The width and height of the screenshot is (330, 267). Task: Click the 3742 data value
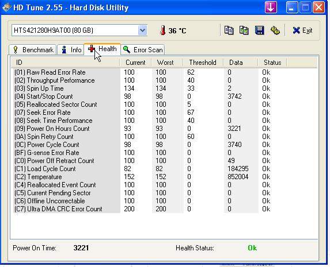(x=234, y=96)
